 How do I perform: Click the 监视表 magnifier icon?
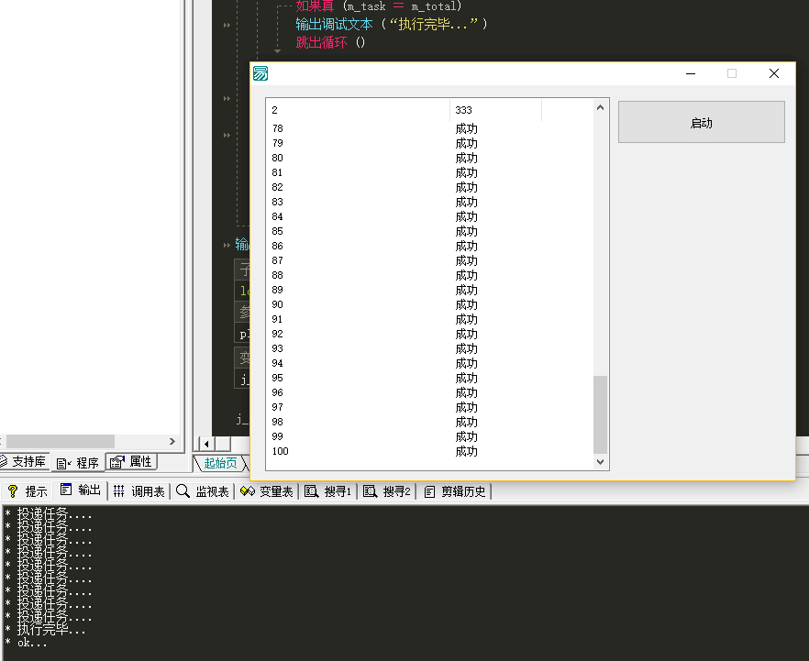[183, 491]
